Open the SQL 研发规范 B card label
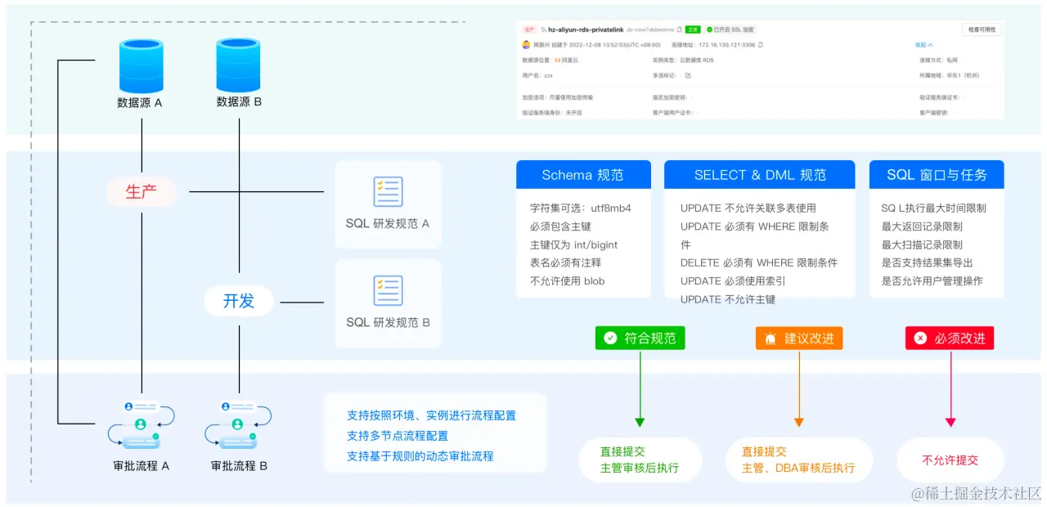 point(388,322)
